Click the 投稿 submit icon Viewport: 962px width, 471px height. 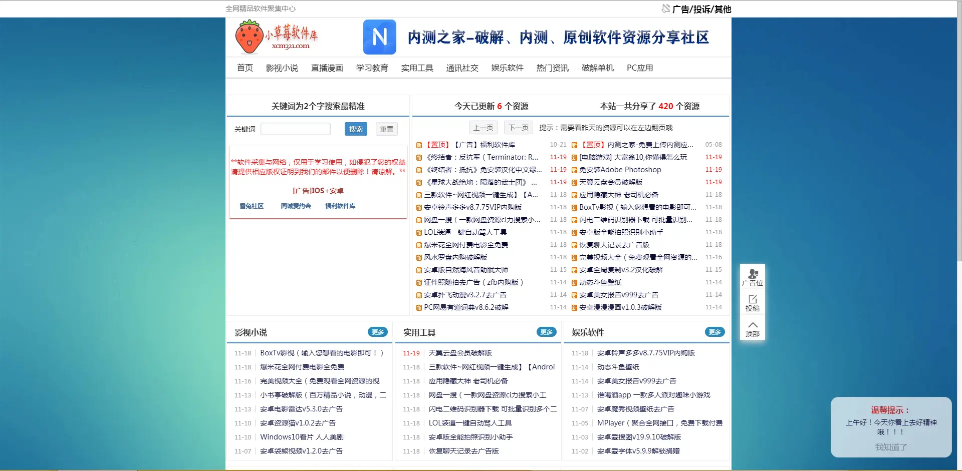pyautogui.click(x=752, y=303)
